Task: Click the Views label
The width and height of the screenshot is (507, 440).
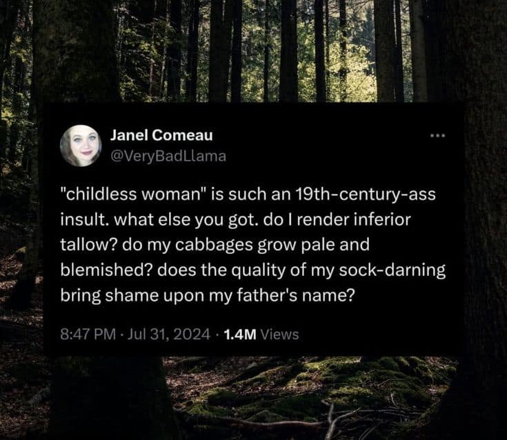Action: click(x=280, y=334)
